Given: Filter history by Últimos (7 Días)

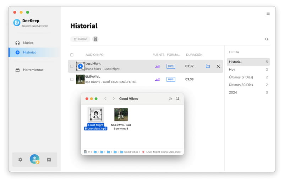Looking at the screenshot, I should pyautogui.click(x=248, y=77).
